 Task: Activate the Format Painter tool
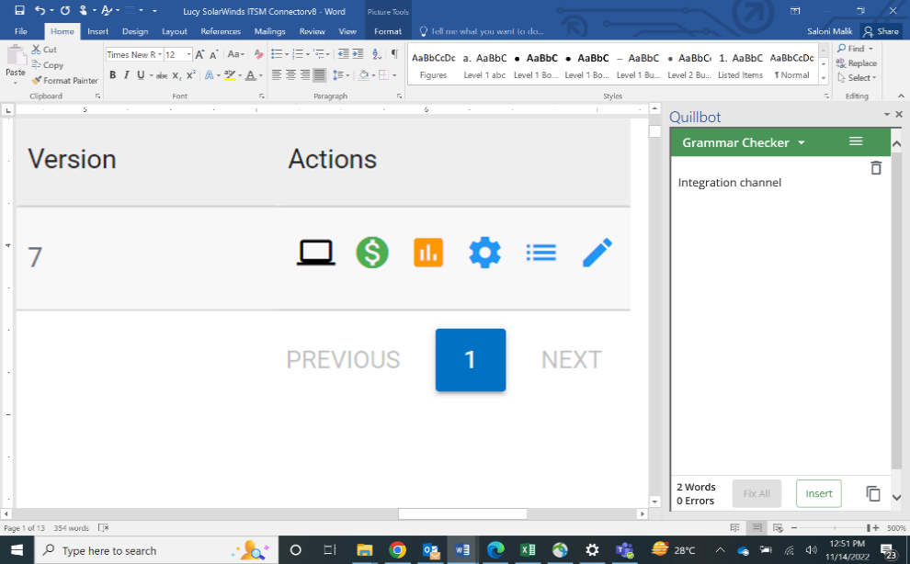[65, 81]
